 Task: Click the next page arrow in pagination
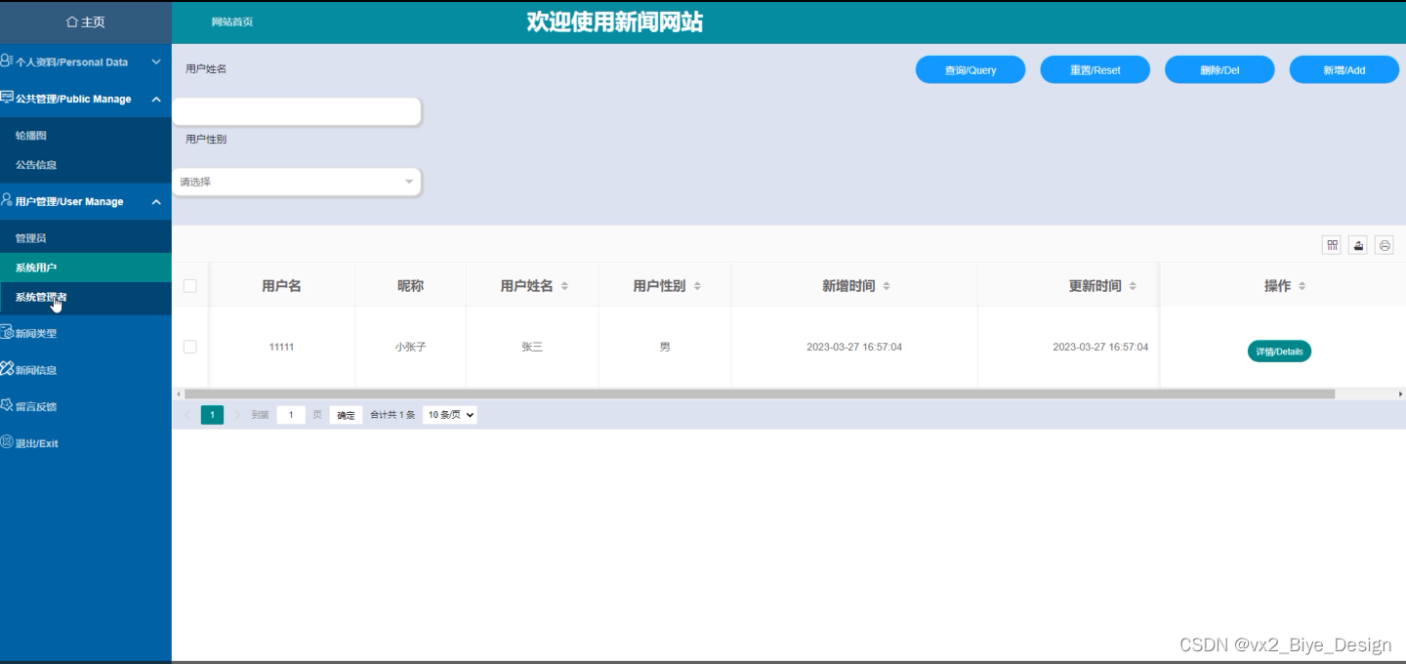[x=237, y=415]
